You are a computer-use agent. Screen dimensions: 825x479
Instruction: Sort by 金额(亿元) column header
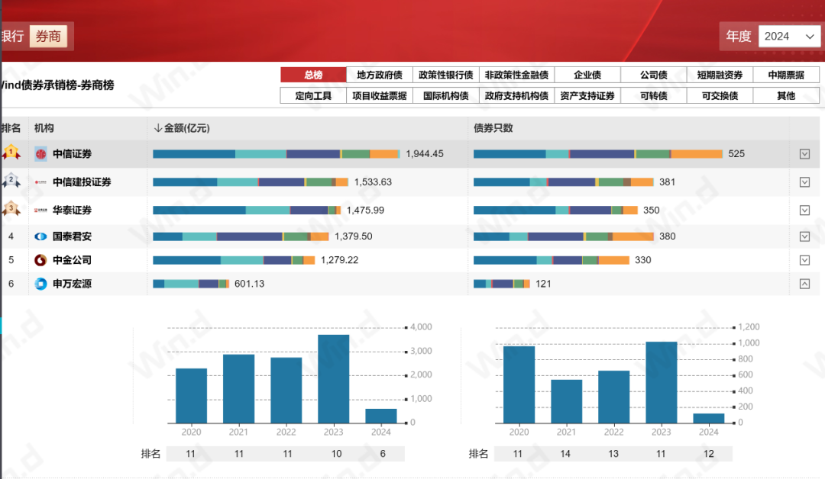(x=182, y=128)
